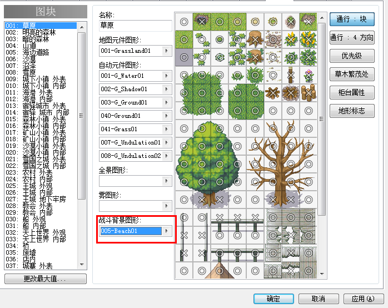Screen dimensions: 388x308
Task: Click the tile palette scroll down arrow
Action: click(322, 274)
